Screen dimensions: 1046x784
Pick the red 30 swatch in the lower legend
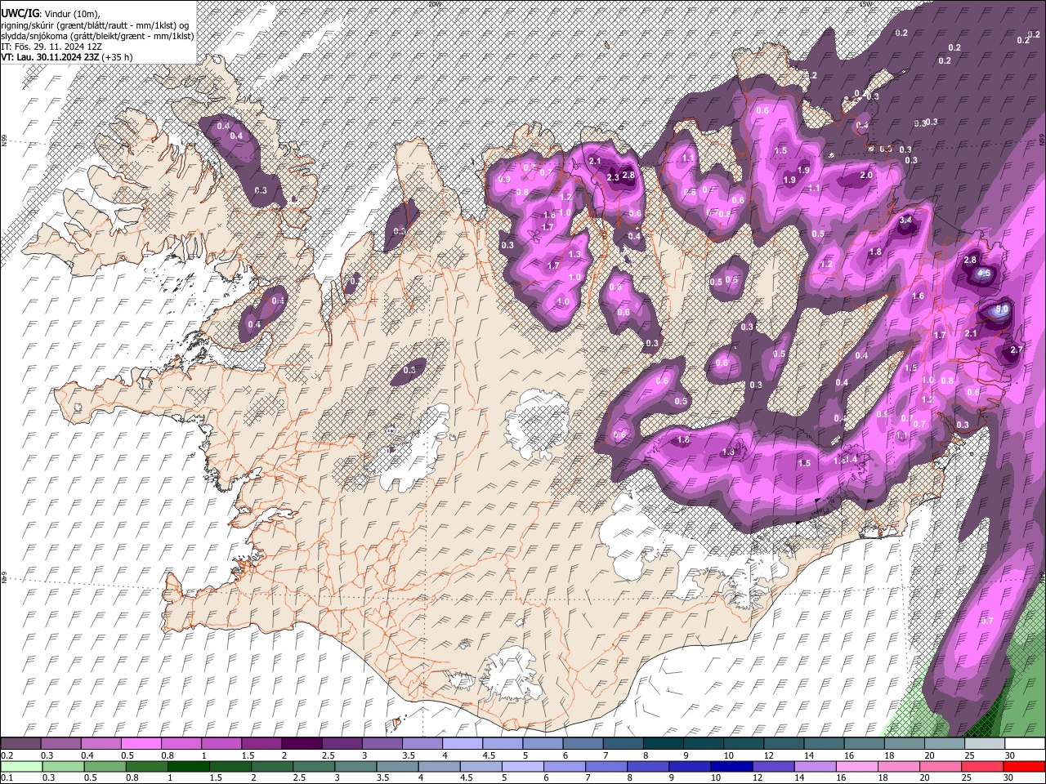1025,766
